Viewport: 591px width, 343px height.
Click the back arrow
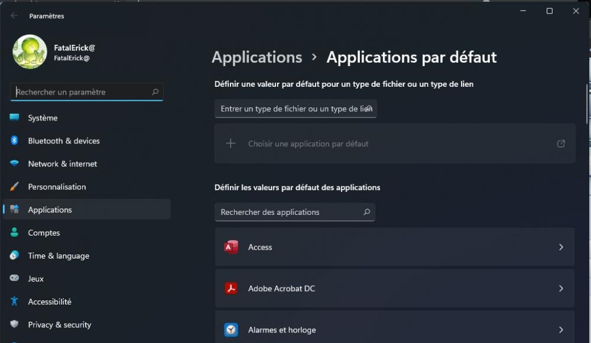[x=14, y=16]
